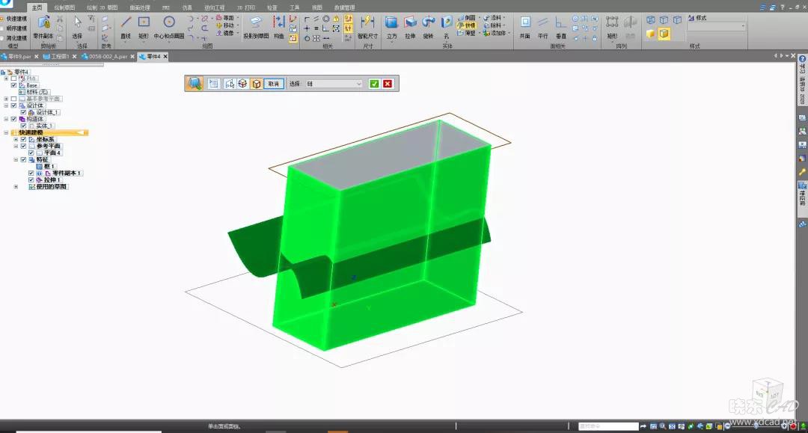This screenshot has height=433, width=808.
Task: Collapse the 特征 node in the tree
Action: pos(16,159)
